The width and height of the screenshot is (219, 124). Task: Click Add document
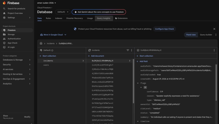(96, 56)
